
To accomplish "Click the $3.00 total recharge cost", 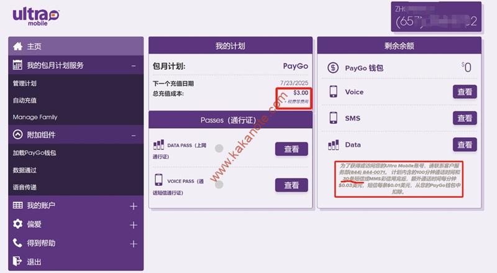I will pos(301,93).
